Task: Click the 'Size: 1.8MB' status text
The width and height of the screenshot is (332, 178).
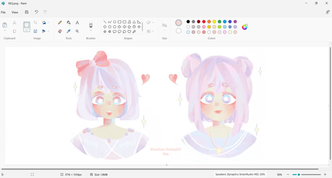Action: click(x=101, y=174)
